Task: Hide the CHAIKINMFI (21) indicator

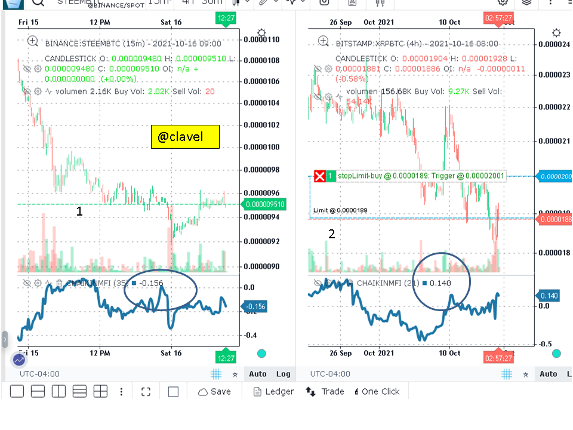Action: pos(318,283)
